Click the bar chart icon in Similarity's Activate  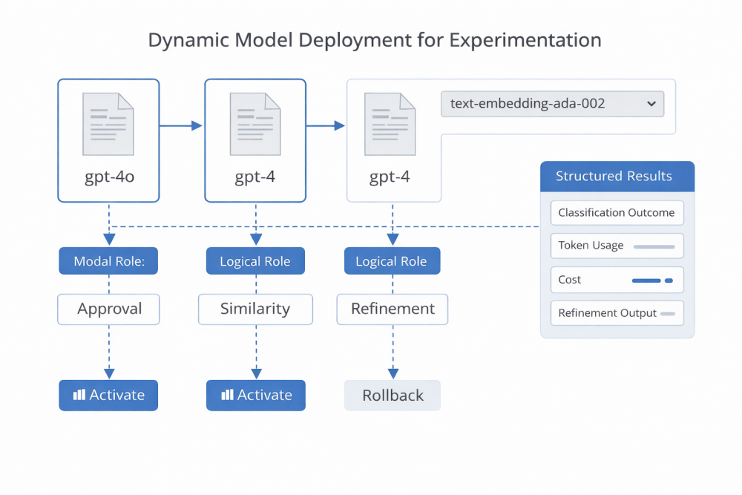tap(227, 395)
